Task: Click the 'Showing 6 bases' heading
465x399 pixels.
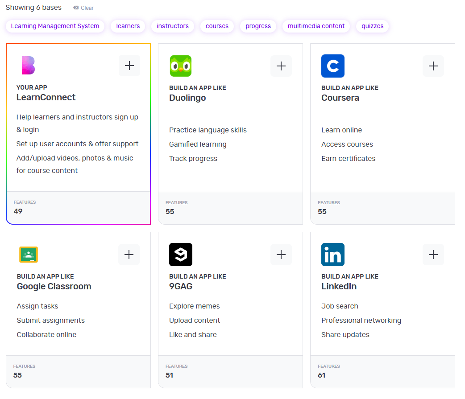Action: (33, 8)
